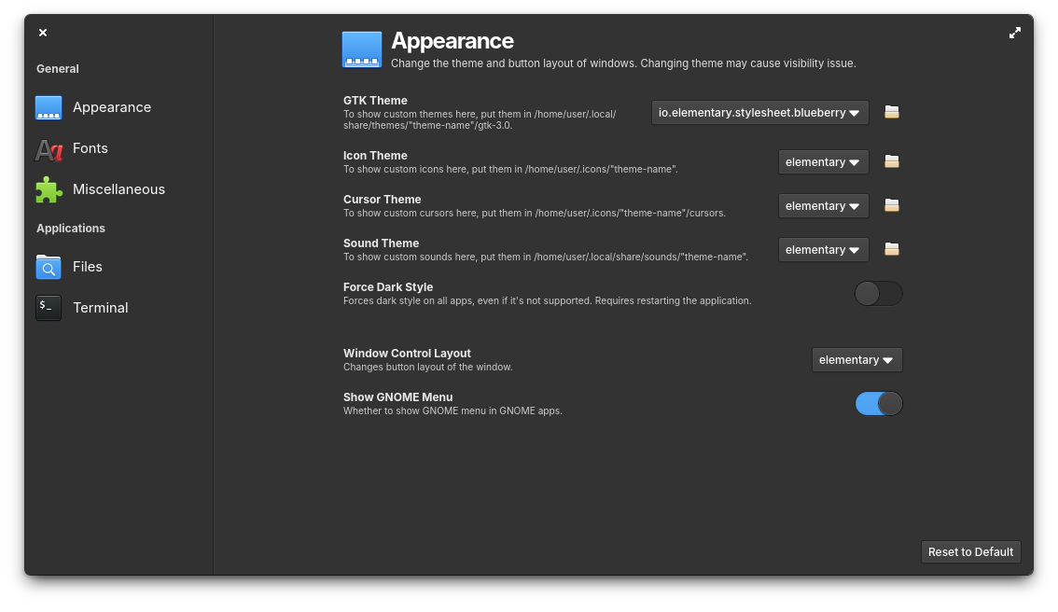Open the Terminal application settings
This screenshot has height=612, width=1058.
pyautogui.click(x=119, y=308)
